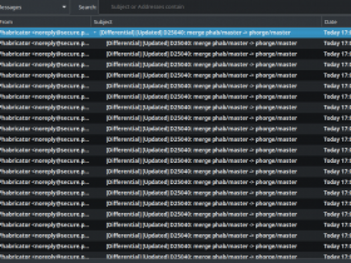Sort by the Date column header
The image size is (351, 263).
click(336, 22)
